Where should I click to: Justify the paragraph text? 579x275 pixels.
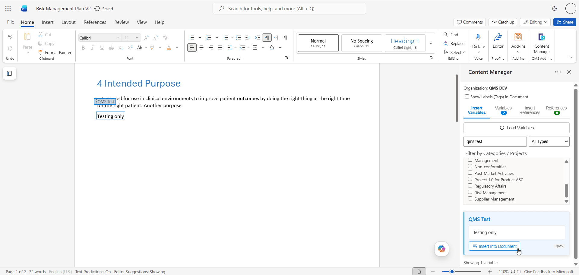(x=220, y=48)
